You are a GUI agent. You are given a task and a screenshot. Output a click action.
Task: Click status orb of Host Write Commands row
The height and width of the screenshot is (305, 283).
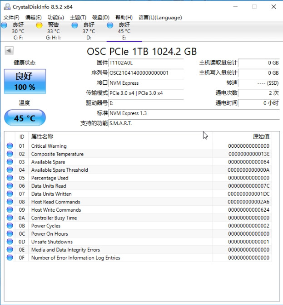(10, 209)
